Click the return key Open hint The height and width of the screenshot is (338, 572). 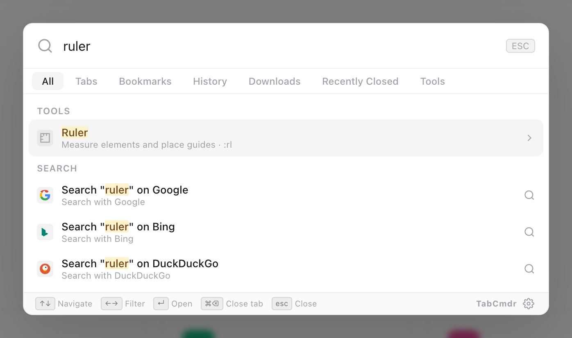pyautogui.click(x=161, y=304)
